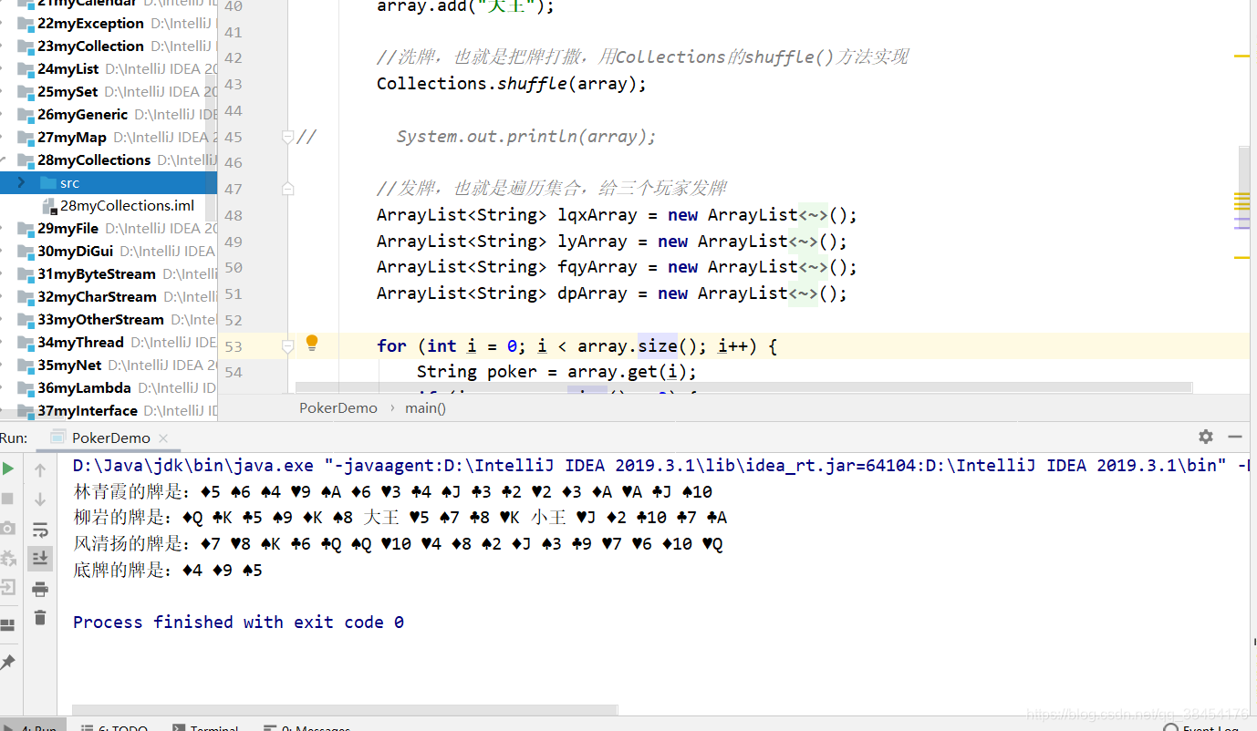Select 25mySet module in project tree
Image resolution: width=1257 pixels, height=731 pixels.
click(x=68, y=91)
